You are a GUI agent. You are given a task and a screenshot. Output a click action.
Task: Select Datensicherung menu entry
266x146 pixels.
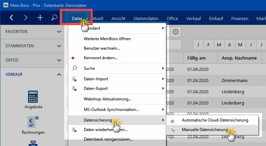tap(117, 120)
